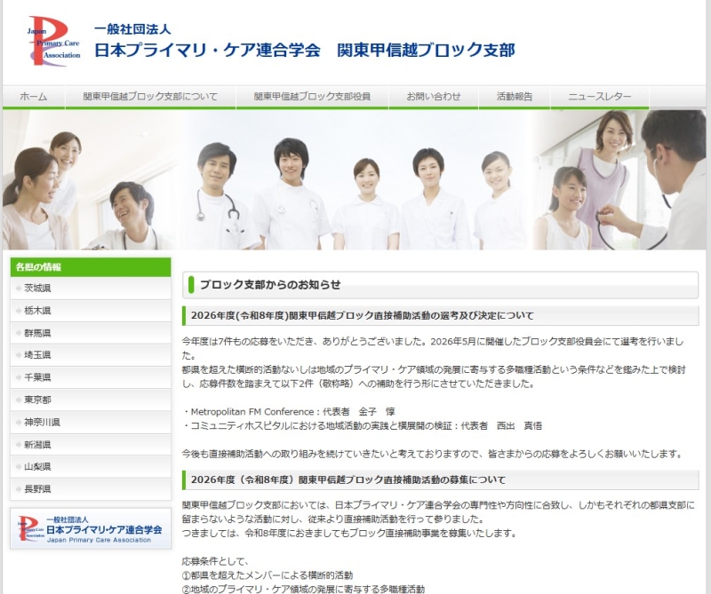Click the ①都県を超えたメンバーによる横断的活動 line
Screen dimensions: 711x594
[268, 575]
